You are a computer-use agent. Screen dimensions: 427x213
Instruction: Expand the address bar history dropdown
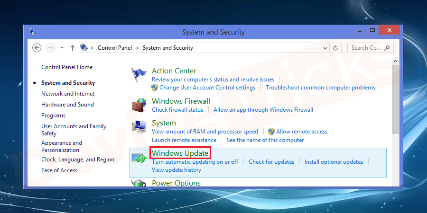(x=325, y=48)
